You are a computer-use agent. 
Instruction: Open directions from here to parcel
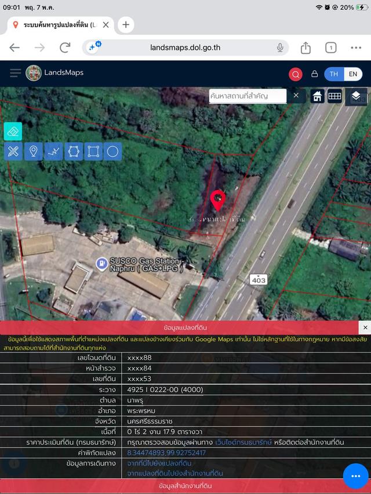point(159,463)
